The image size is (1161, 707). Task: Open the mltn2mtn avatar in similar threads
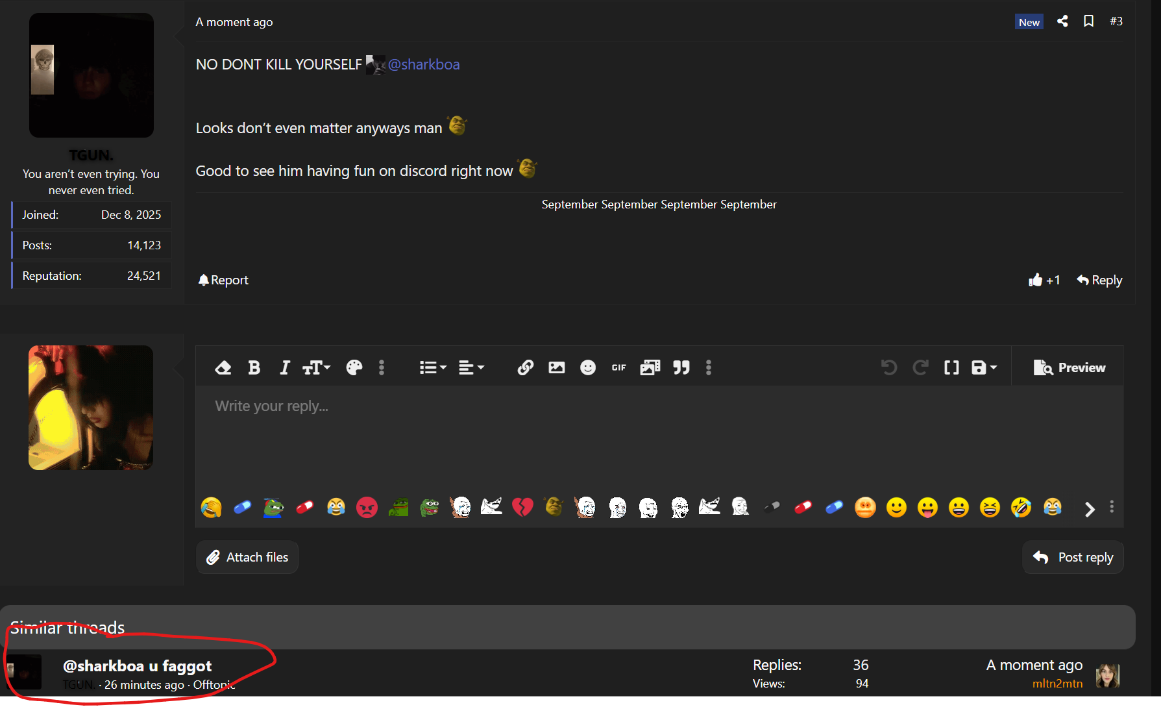1108,676
